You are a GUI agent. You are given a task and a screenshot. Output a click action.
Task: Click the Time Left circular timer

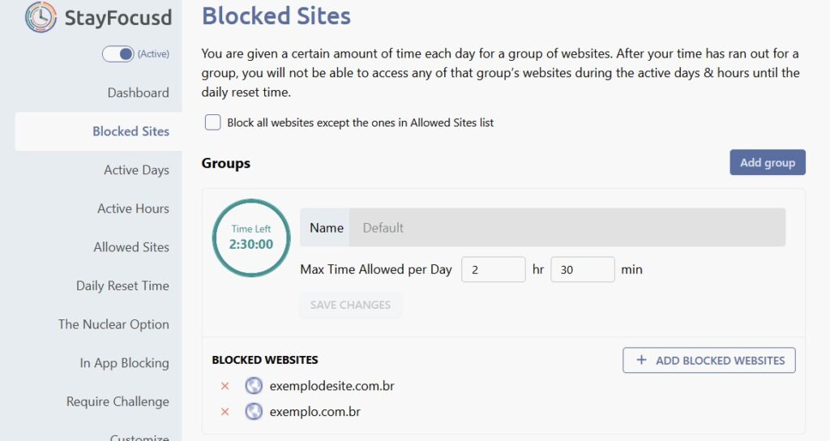tap(251, 238)
